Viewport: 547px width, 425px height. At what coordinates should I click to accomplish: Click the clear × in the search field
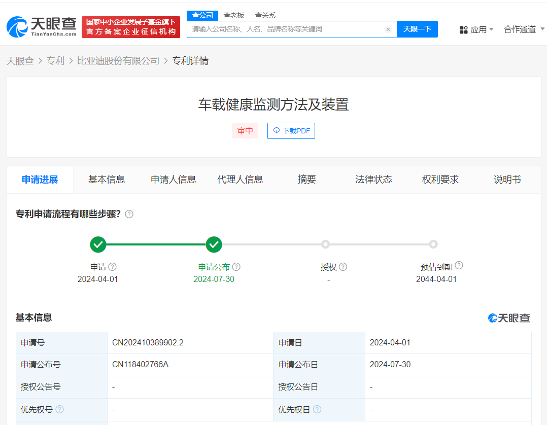[388, 29]
